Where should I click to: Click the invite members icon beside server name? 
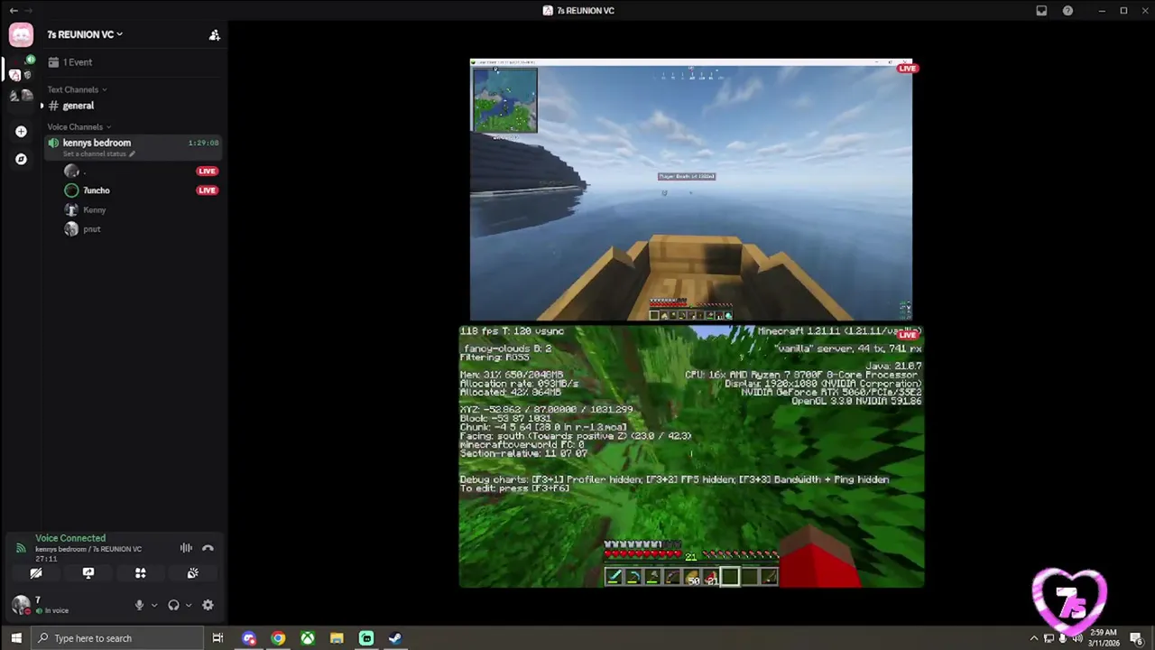coord(214,35)
